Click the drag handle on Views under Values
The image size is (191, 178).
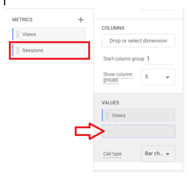click(107, 115)
